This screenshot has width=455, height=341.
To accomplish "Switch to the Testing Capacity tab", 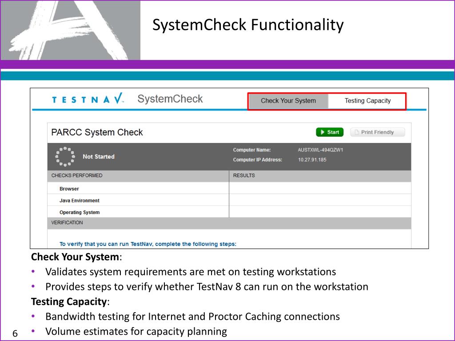I will 367,101.
